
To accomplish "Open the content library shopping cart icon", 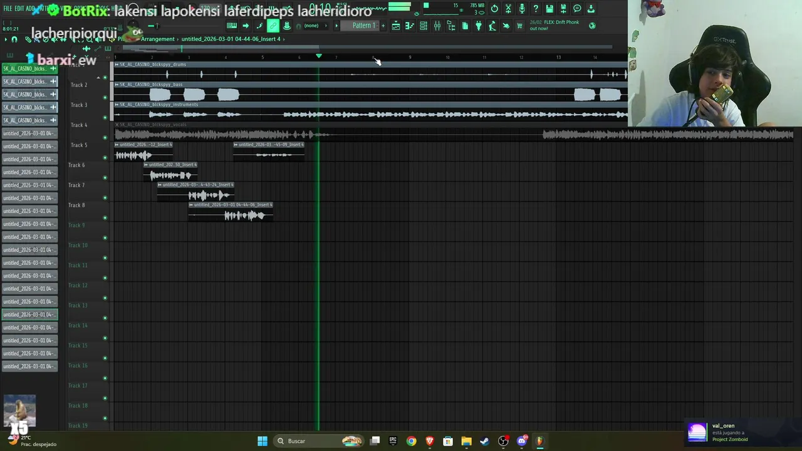I will (x=519, y=26).
